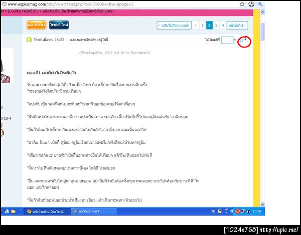Click the soccer ball extension icon
This screenshot has width=301, height=235.
click(251, 4)
